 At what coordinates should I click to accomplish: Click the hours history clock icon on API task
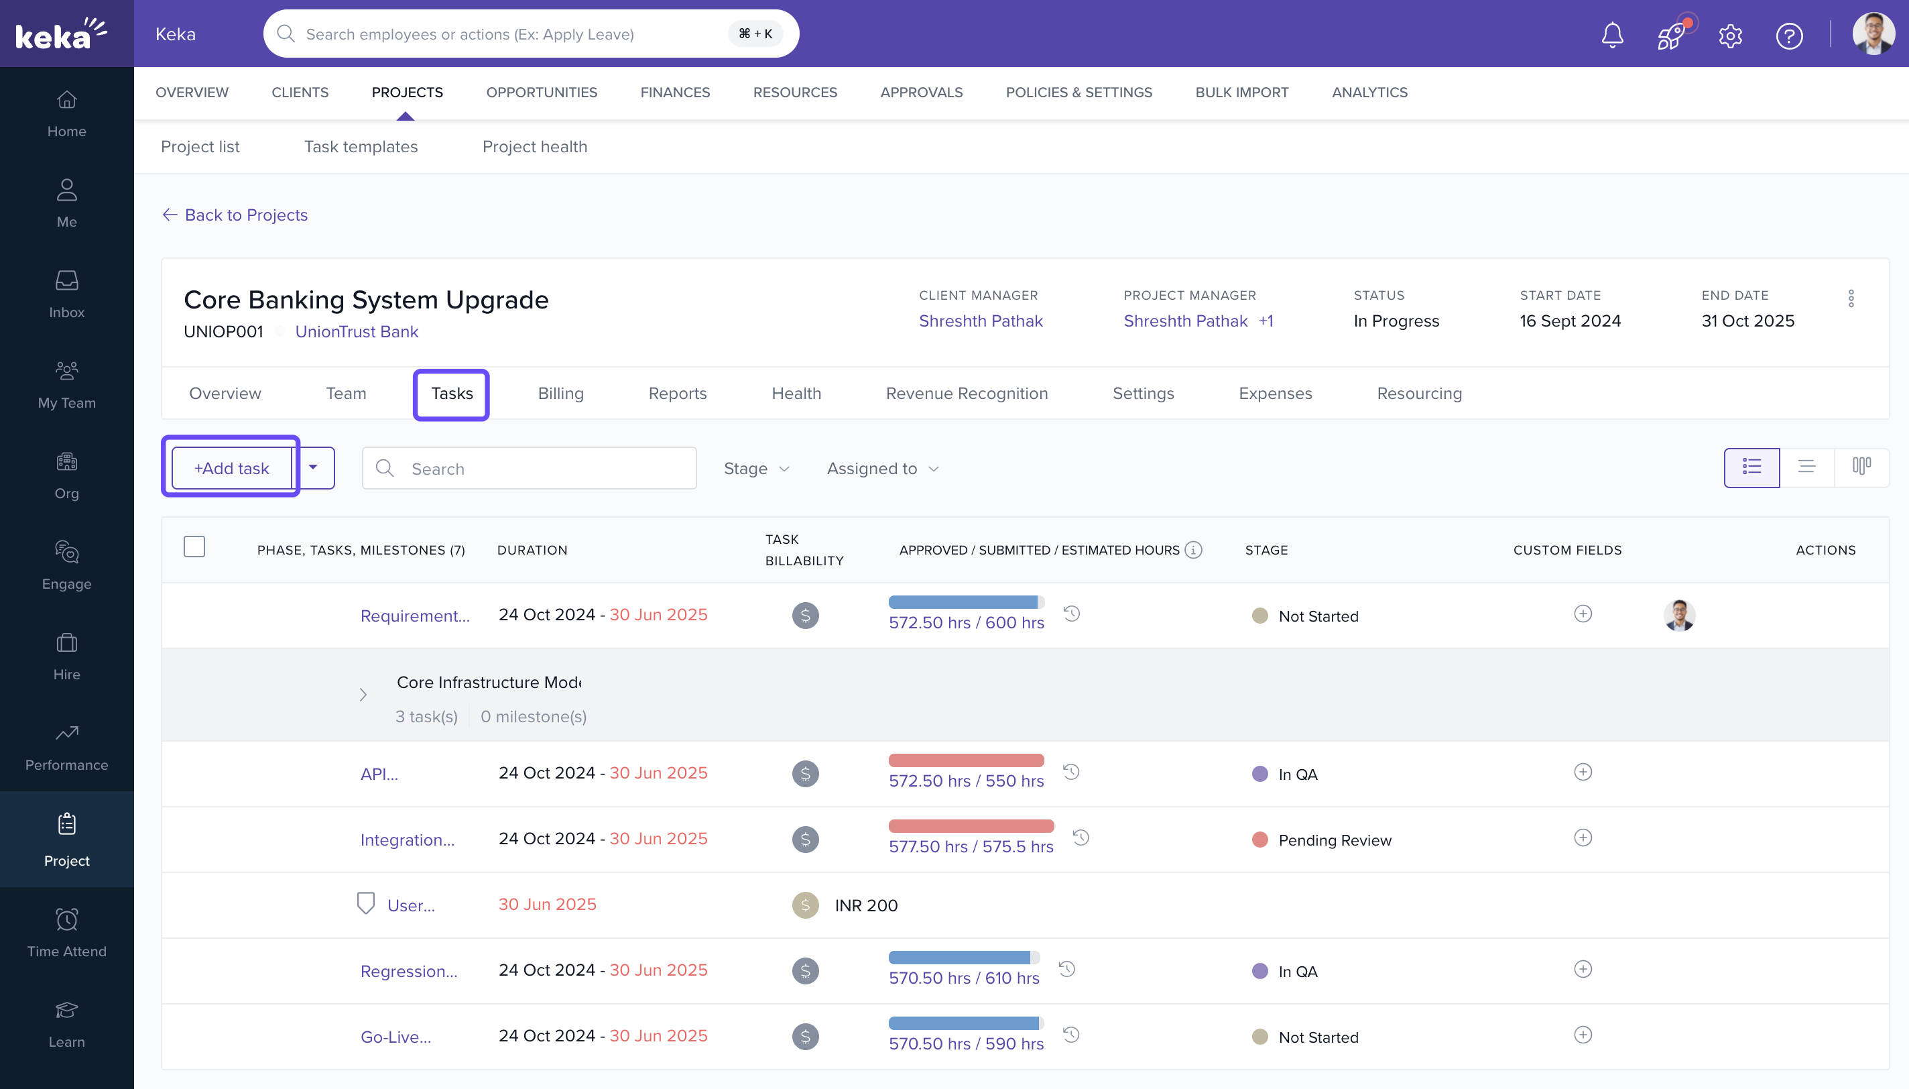click(x=1072, y=771)
